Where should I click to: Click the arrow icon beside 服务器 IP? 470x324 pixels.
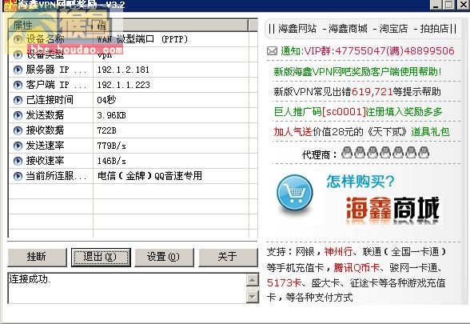pos(18,70)
